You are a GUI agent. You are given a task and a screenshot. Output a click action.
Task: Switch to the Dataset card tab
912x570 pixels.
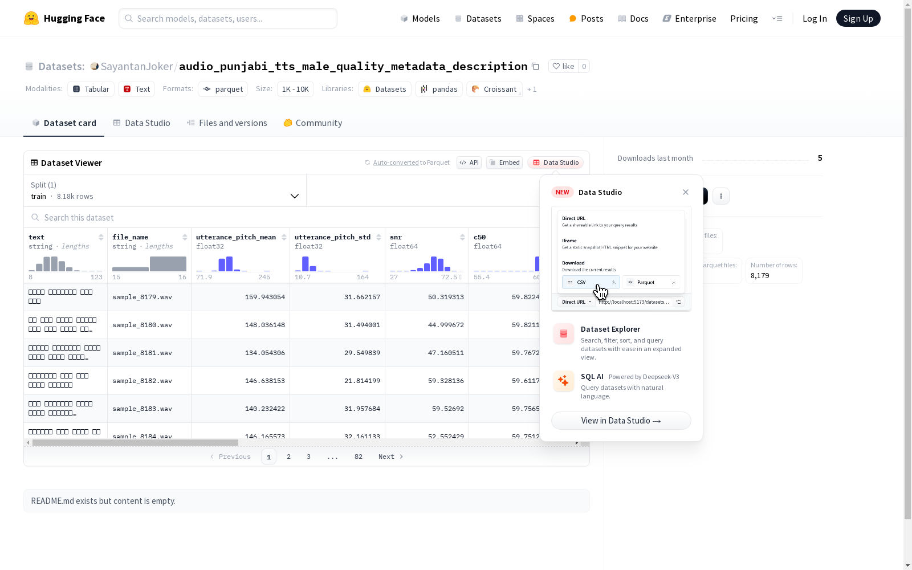[x=64, y=123]
